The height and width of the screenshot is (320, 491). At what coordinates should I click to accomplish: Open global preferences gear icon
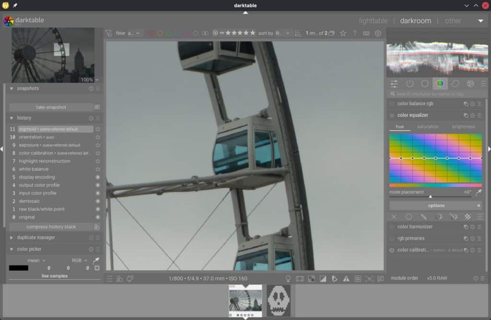coord(378,33)
